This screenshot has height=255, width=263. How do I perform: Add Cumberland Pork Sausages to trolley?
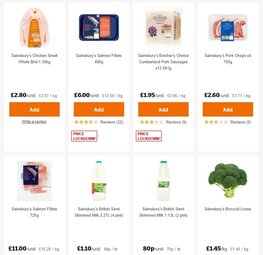point(163,109)
